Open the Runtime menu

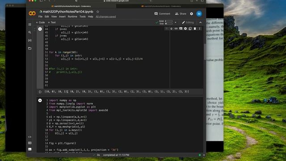[x=72, y=17]
